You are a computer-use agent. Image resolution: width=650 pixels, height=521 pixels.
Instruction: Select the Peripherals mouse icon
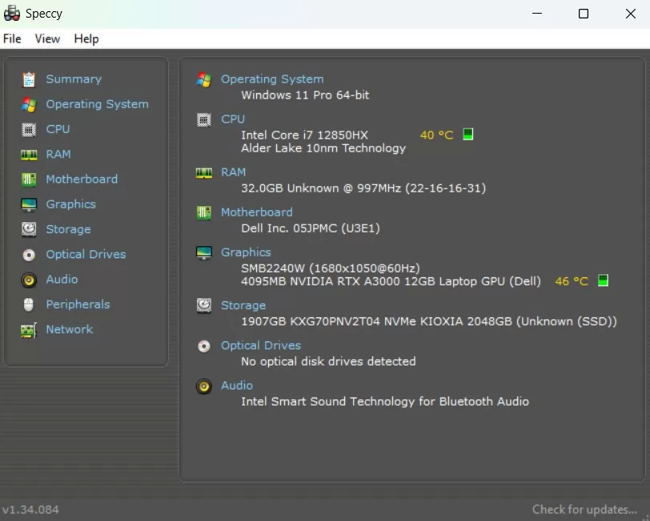tap(28, 305)
